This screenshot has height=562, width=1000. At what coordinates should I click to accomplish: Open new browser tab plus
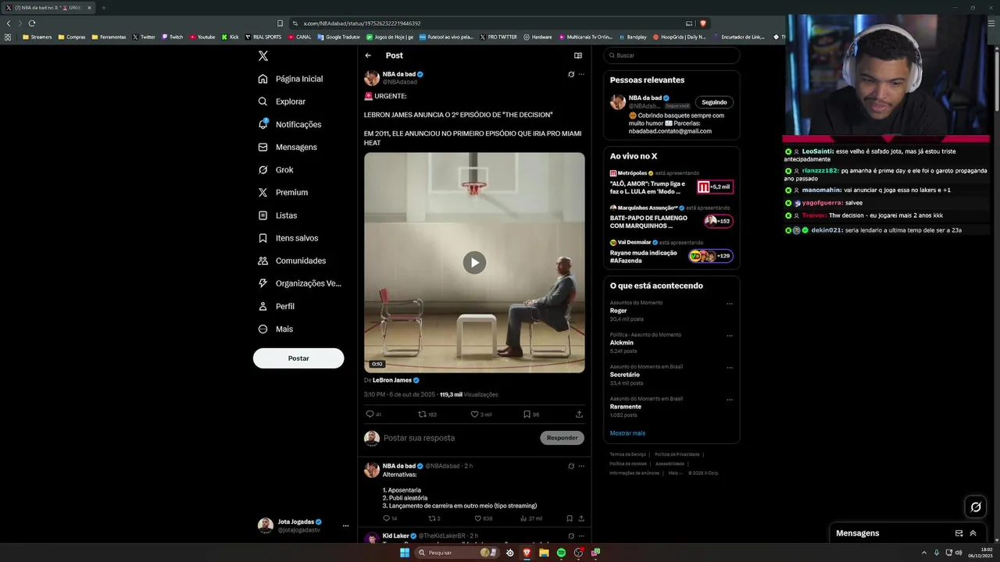coord(103,8)
